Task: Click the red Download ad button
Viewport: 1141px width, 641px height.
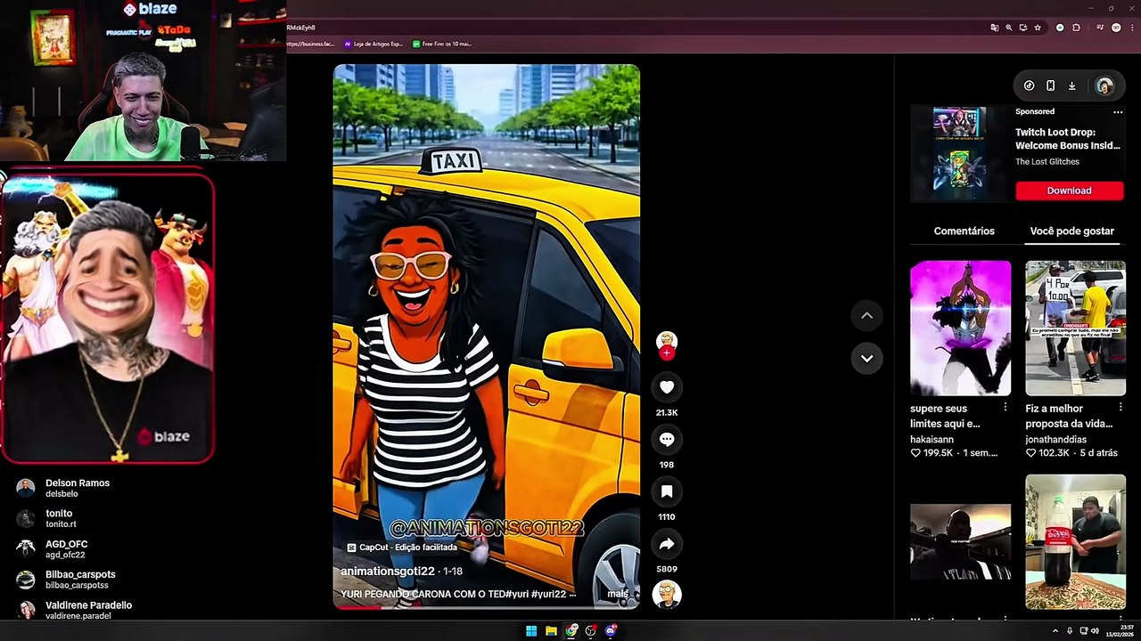Action: 1069,191
